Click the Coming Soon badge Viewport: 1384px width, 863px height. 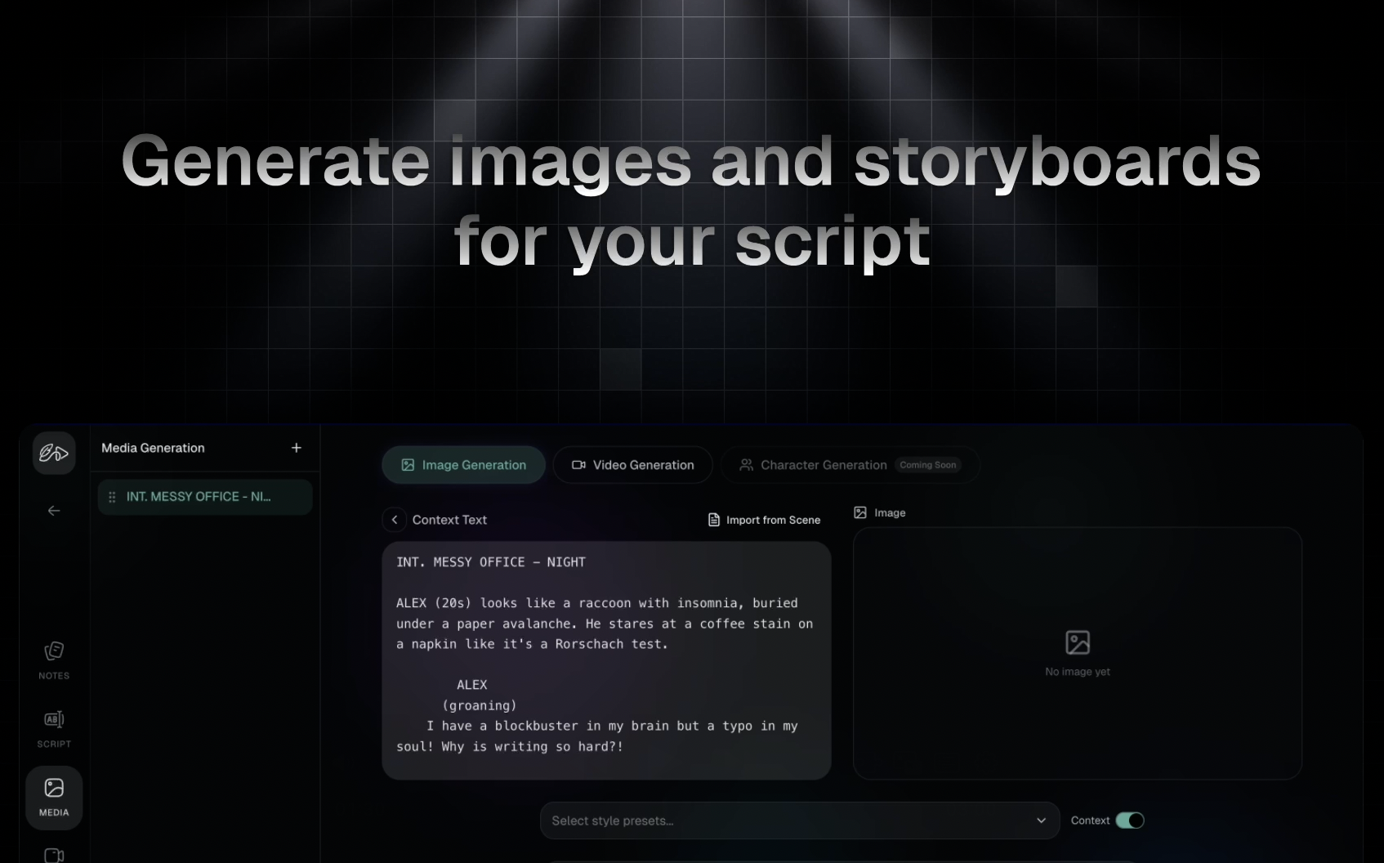coord(927,465)
